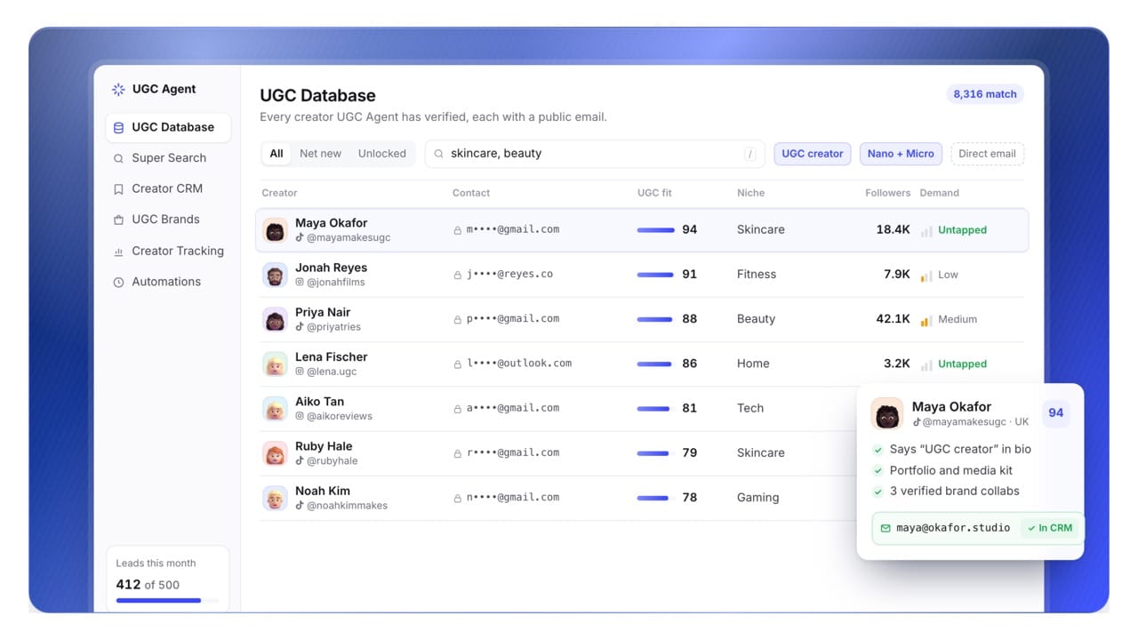Screen dimensions: 1138x640
Task: Click Priya Nair's avatar
Action: tap(276, 319)
